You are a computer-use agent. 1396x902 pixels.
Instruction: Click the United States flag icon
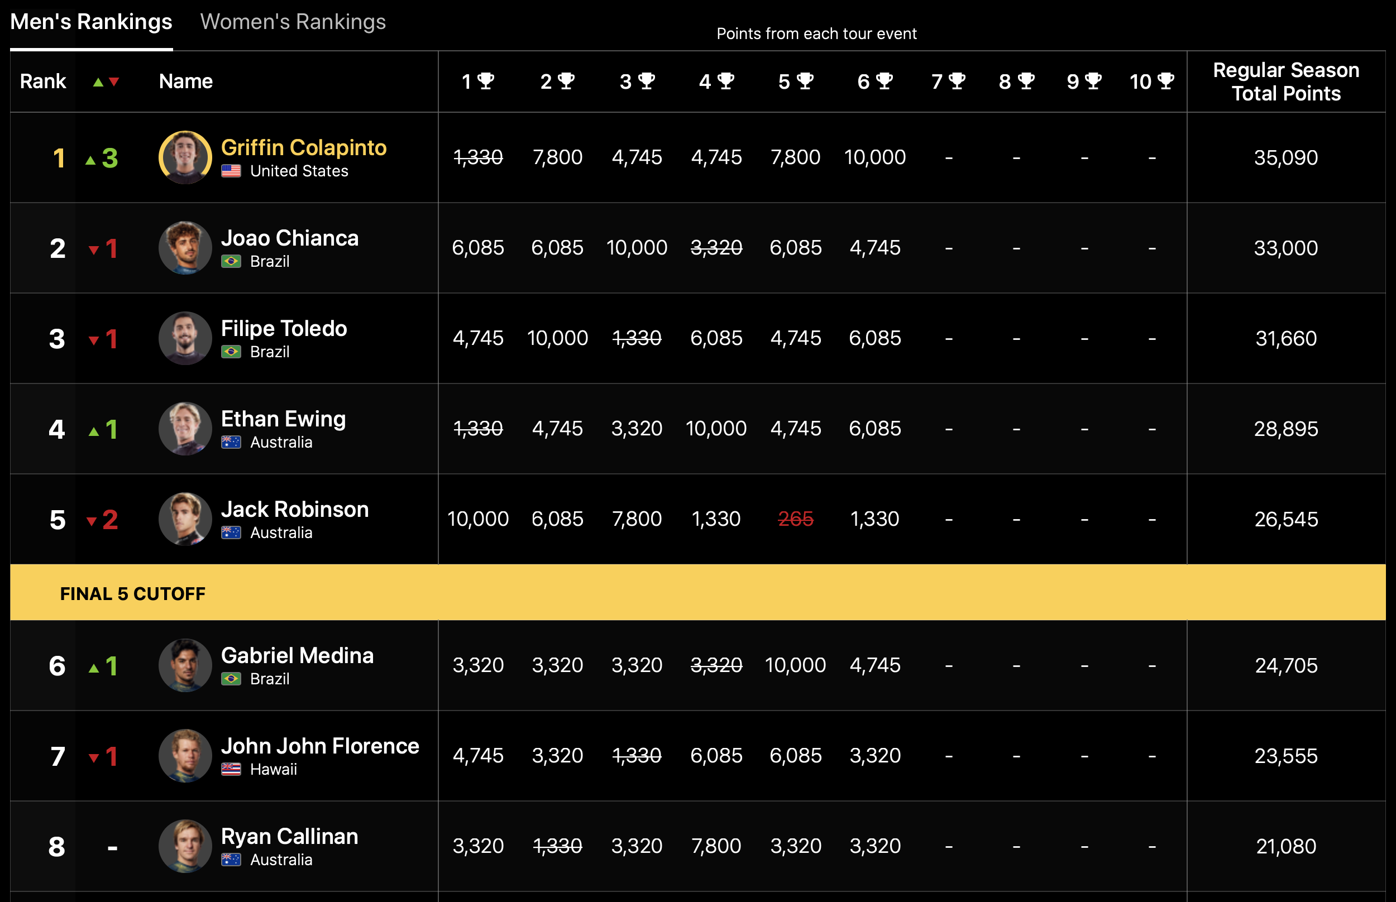pos(231,171)
